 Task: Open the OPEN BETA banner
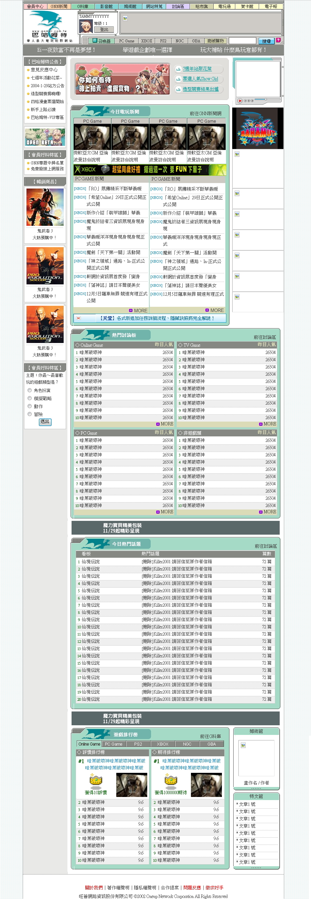(x=45, y=137)
